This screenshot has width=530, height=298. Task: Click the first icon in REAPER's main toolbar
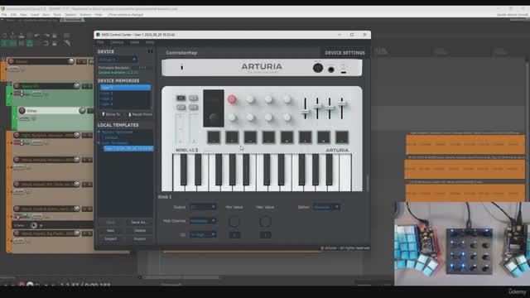5,35
